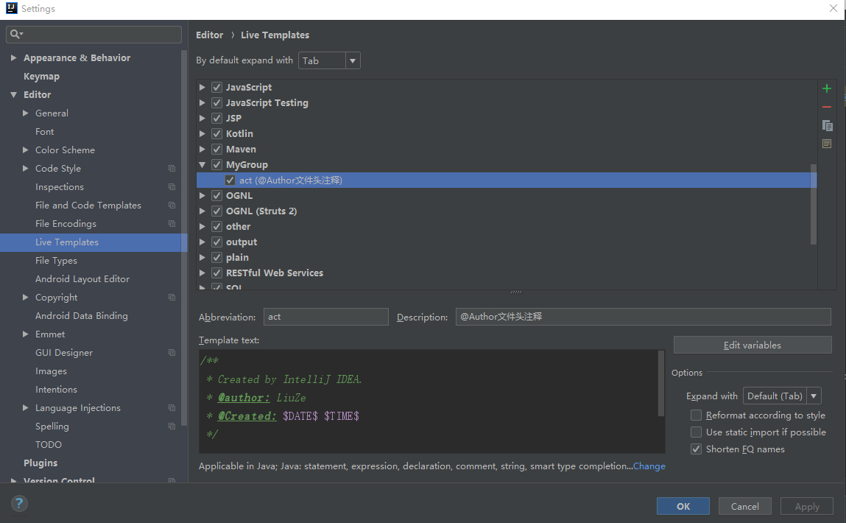Viewport: 846px width, 523px height.
Task: Click the scheme icon next to Spelling
Action: point(171,426)
